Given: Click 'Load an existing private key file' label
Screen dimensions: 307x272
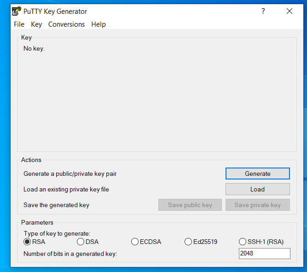Looking at the screenshot, I should 66,189.
